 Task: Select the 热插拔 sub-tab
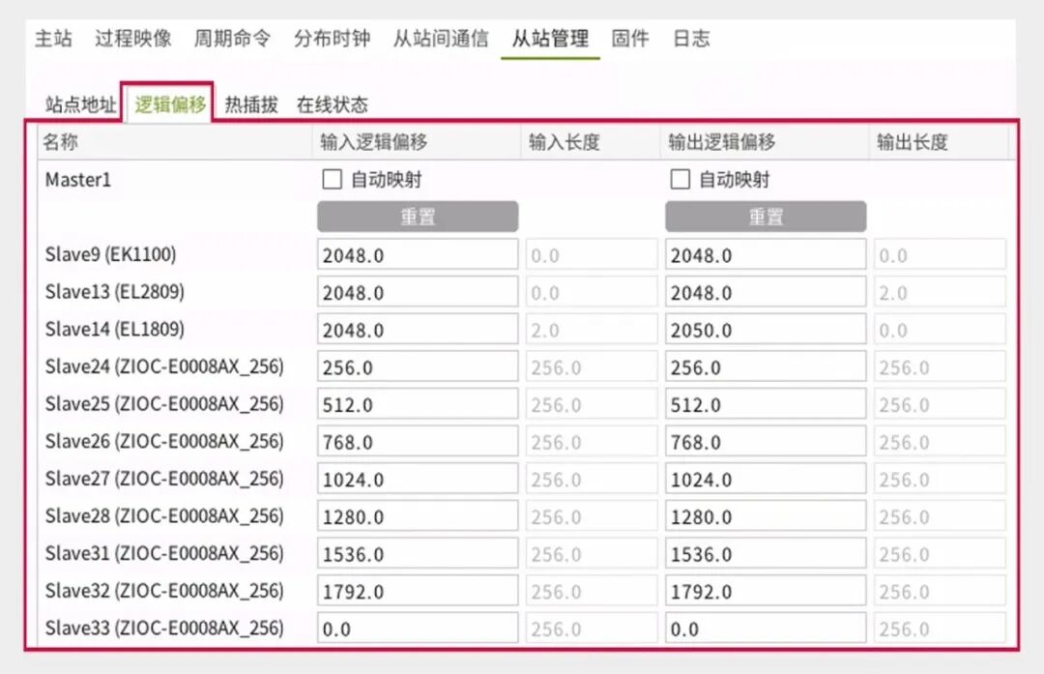point(251,104)
